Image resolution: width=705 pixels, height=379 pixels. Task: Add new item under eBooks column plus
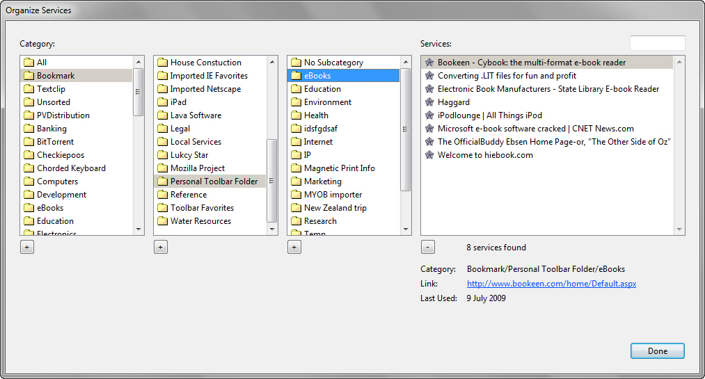click(294, 247)
